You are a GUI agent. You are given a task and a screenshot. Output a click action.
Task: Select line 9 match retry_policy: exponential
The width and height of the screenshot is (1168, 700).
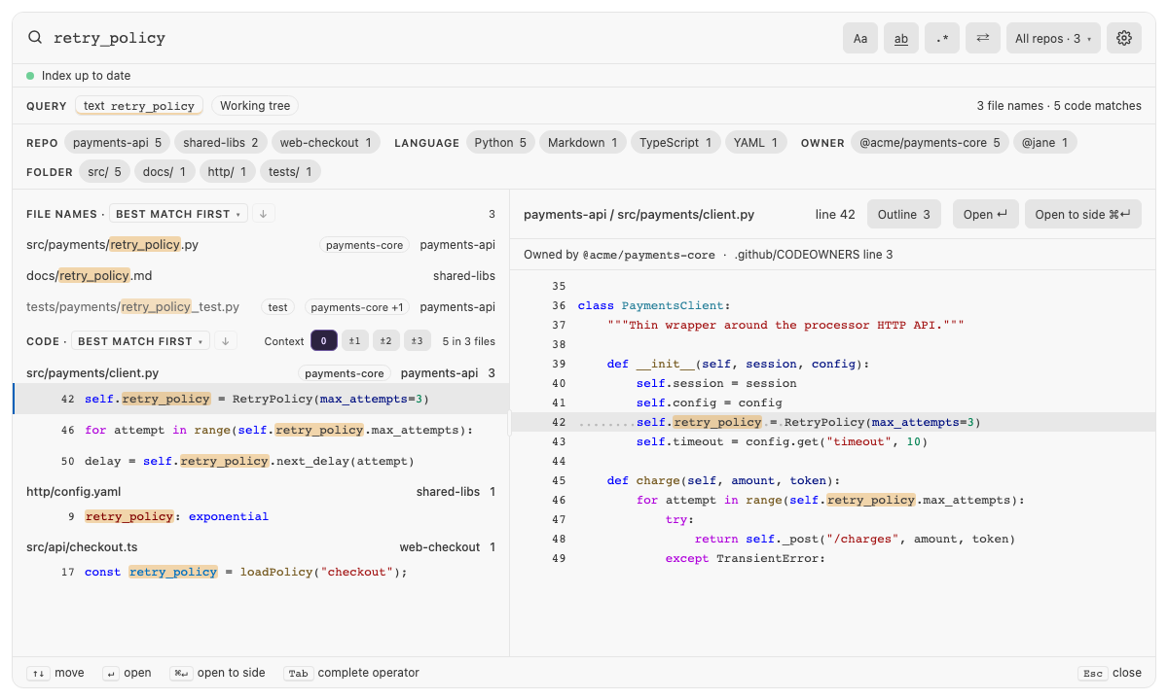click(x=261, y=516)
